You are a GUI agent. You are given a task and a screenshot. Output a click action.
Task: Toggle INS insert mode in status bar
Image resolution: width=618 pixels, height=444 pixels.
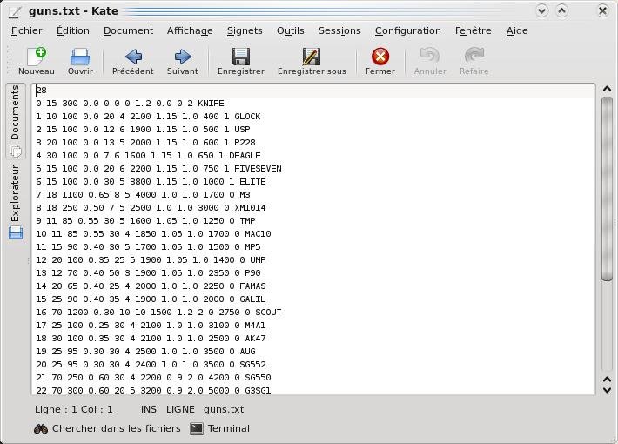pyautogui.click(x=149, y=409)
